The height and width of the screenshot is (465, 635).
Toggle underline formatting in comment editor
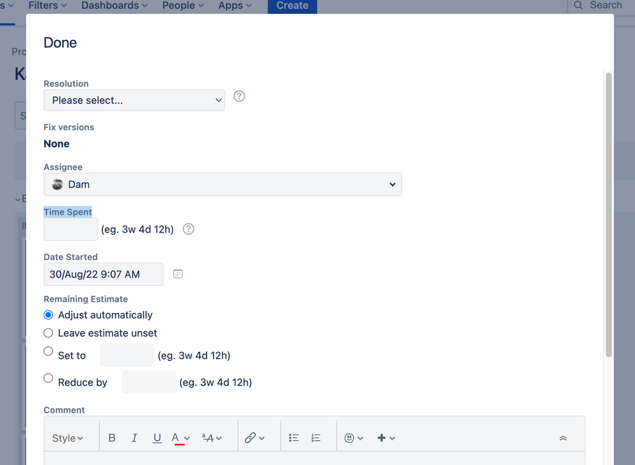tap(157, 438)
